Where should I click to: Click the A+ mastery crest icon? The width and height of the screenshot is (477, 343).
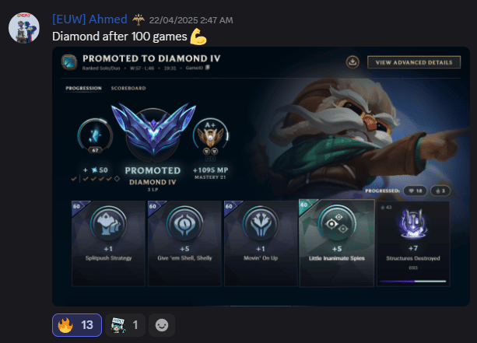(210, 137)
